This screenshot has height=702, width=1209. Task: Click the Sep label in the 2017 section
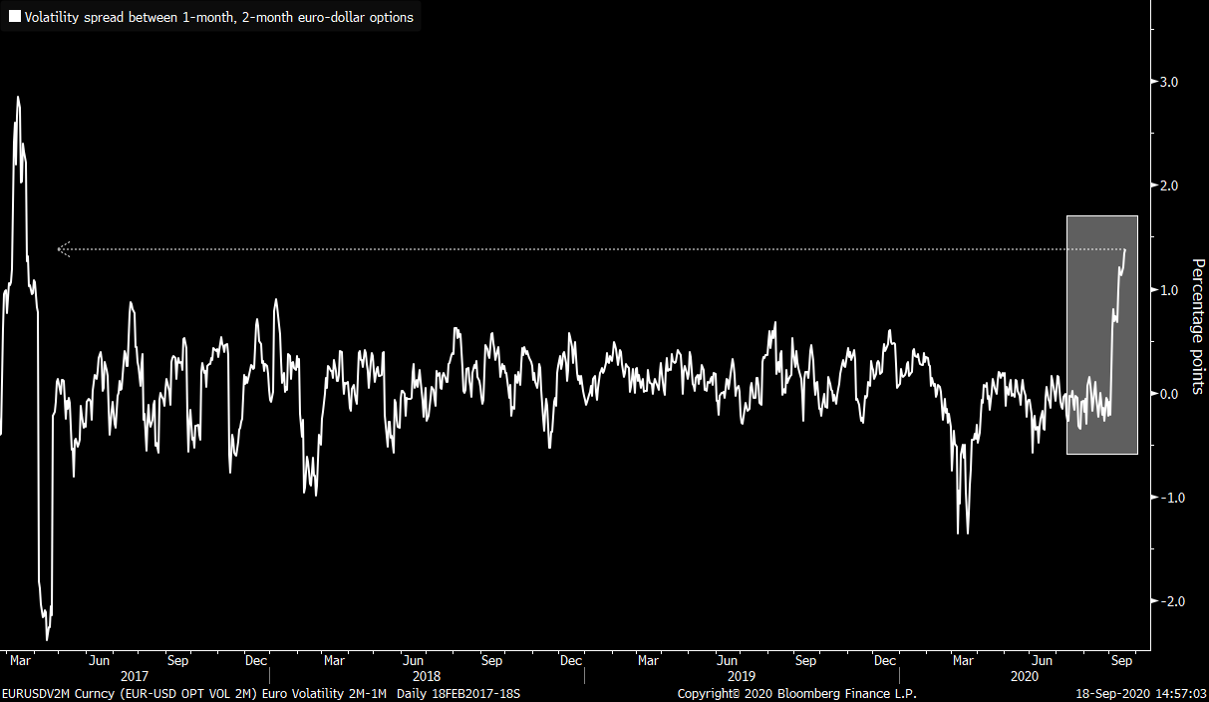[x=177, y=660]
